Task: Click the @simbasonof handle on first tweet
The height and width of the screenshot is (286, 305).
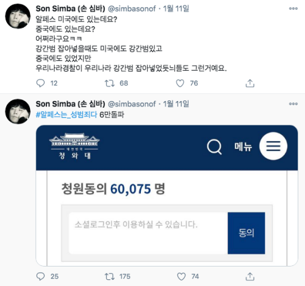Action: (132, 9)
